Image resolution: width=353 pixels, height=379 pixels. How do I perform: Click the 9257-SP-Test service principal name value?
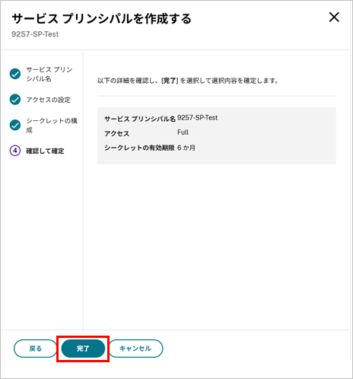197,118
